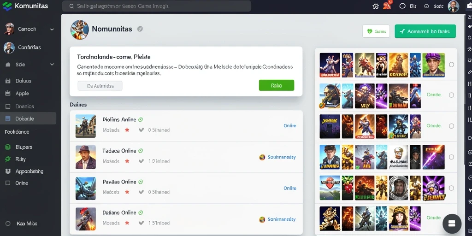Click the verified badge beside Nomunnitas
Image resolution: width=472 pixels, height=236 pixels.
pos(140,29)
